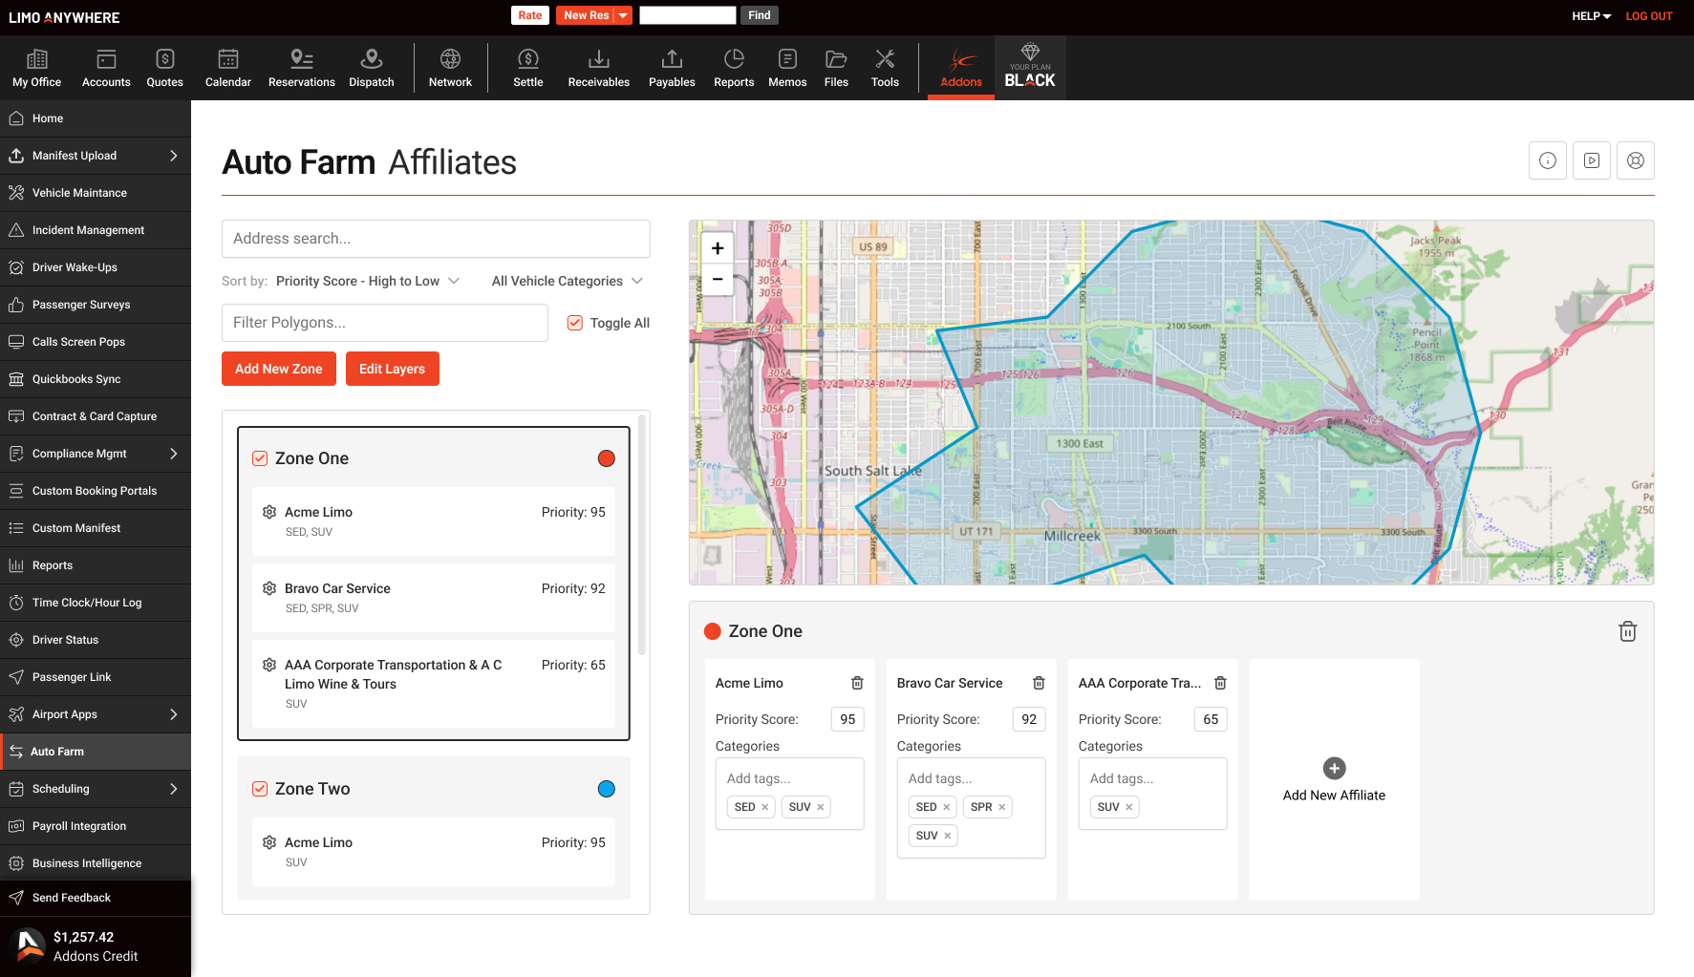The width and height of the screenshot is (1694, 977).
Task: Open settings gear for Bravo Car Service
Action: pos(269,588)
